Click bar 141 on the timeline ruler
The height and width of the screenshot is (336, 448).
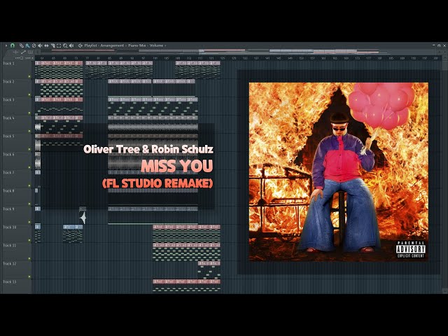(267, 58)
